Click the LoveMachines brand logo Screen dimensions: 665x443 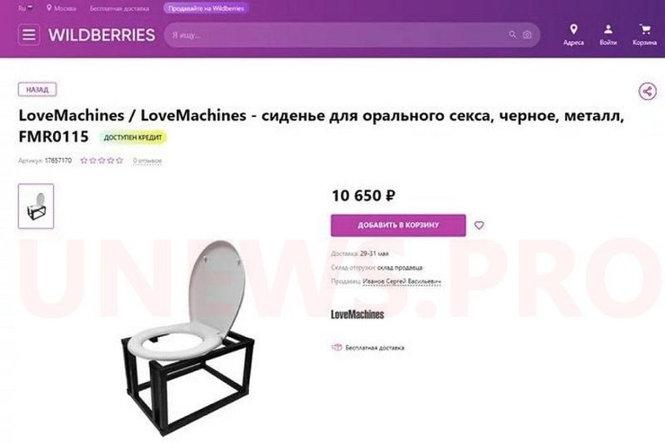click(x=358, y=315)
